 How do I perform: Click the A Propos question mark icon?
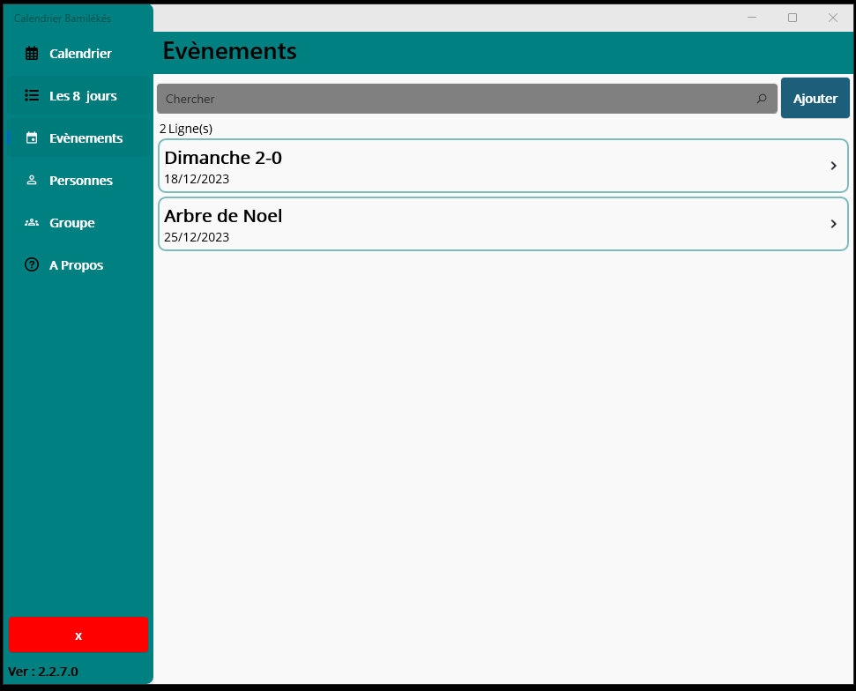[32, 265]
